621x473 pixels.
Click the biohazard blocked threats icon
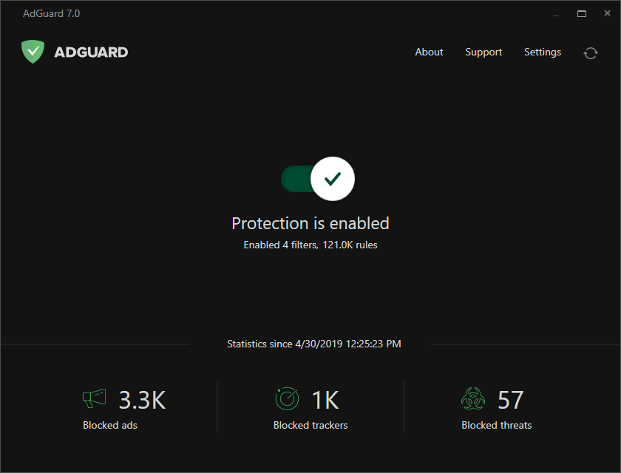coord(472,399)
